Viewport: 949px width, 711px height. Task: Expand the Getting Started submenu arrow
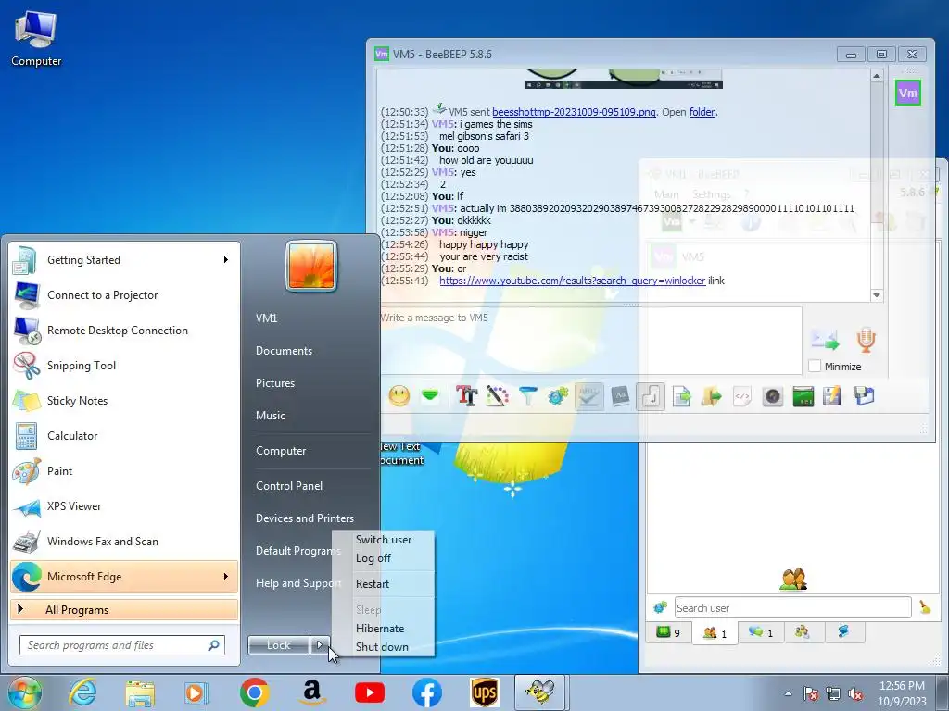click(x=226, y=259)
